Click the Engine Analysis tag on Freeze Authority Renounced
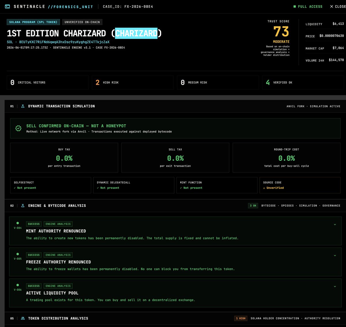 [58, 255]
